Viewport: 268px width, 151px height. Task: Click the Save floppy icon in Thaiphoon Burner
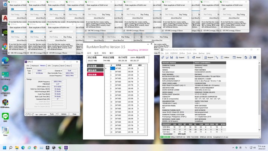(x=172, y=57)
